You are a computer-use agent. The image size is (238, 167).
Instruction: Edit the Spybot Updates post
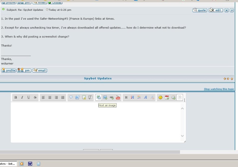click(215, 10)
